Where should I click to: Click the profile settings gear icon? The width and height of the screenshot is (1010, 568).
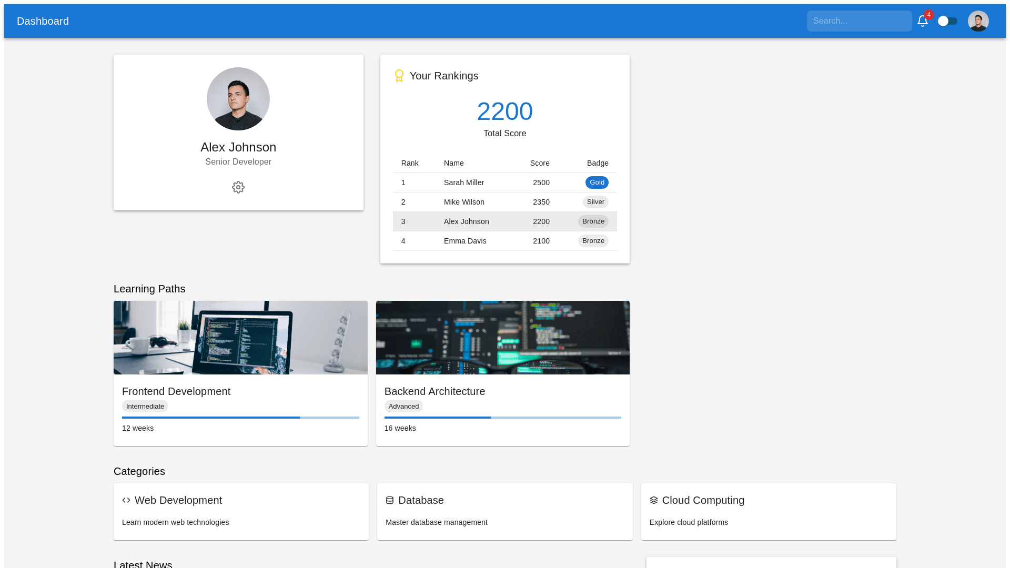tap(238, 187)
